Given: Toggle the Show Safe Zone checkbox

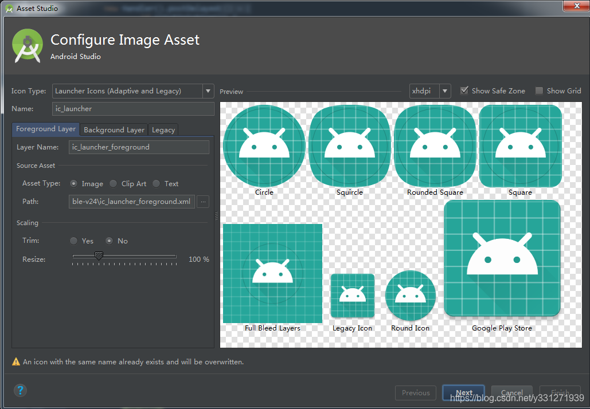Looking at the screenshot, I should [464, 91].
